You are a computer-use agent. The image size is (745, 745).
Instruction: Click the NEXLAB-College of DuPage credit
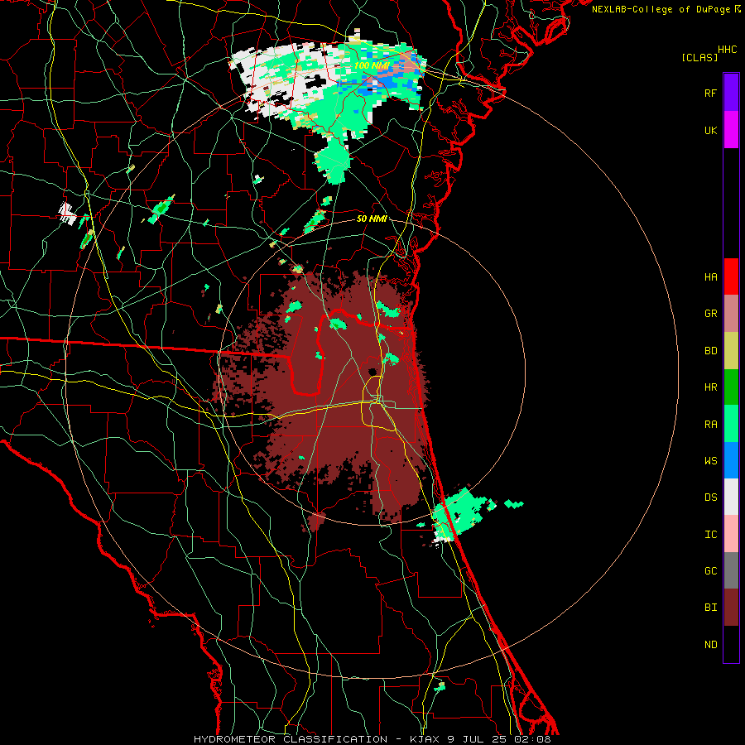pyautogui.click(x=666, y=9)
